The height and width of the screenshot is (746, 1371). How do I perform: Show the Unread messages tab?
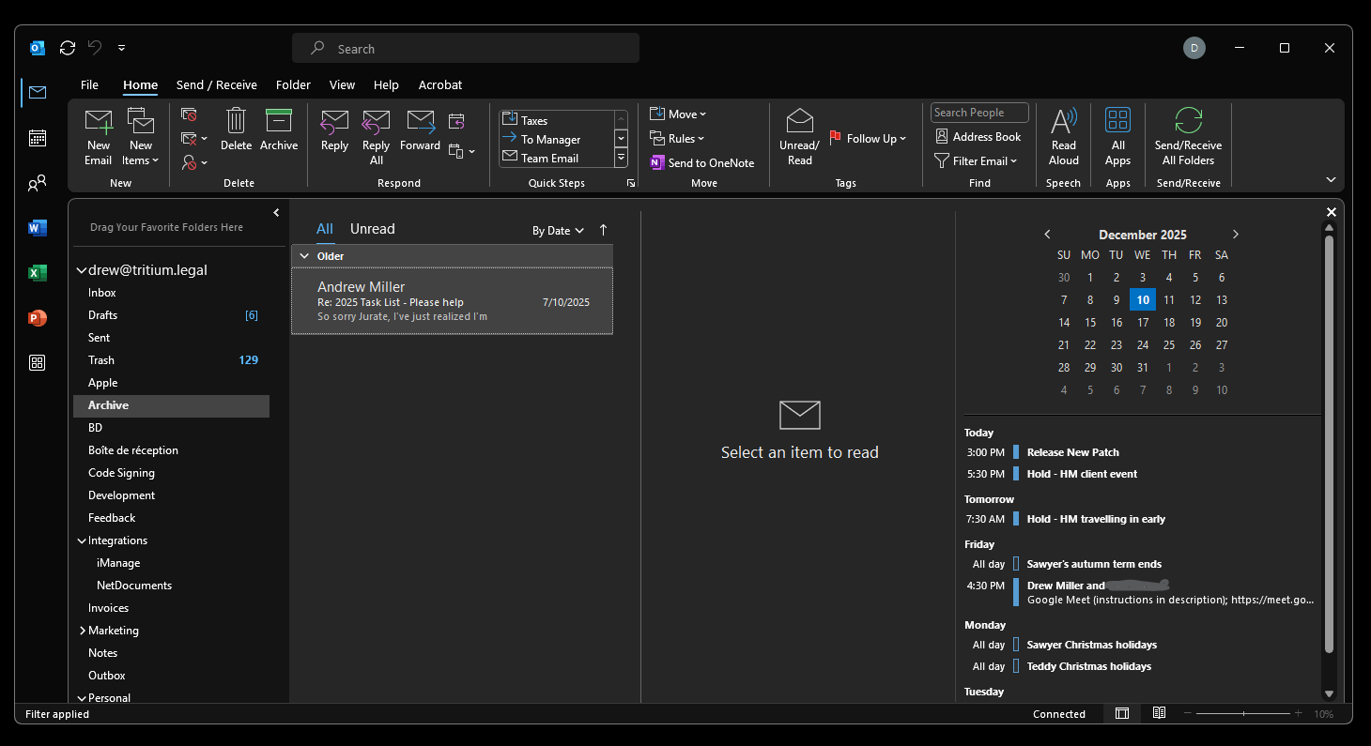click(372, 229)
